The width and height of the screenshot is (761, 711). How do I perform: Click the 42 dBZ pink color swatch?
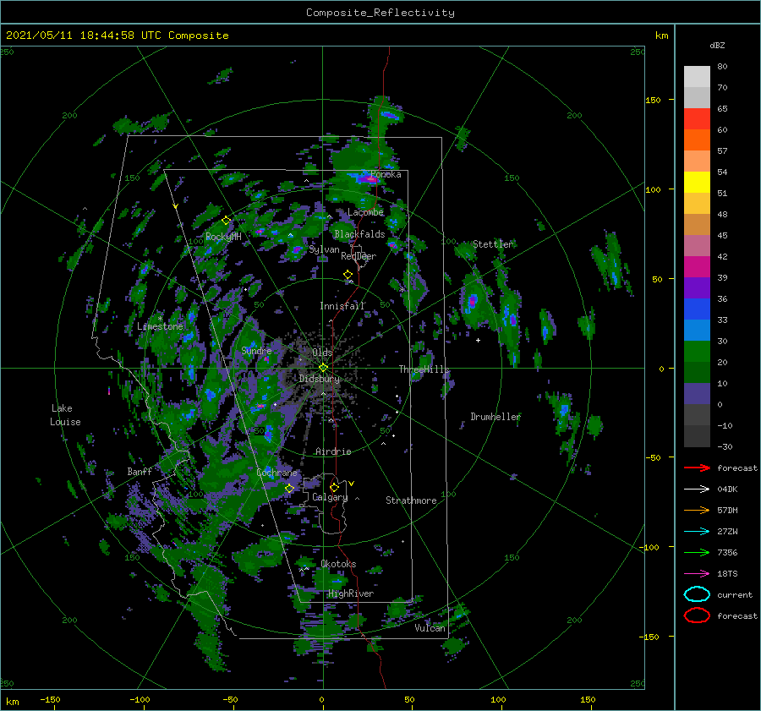point(697,245)
